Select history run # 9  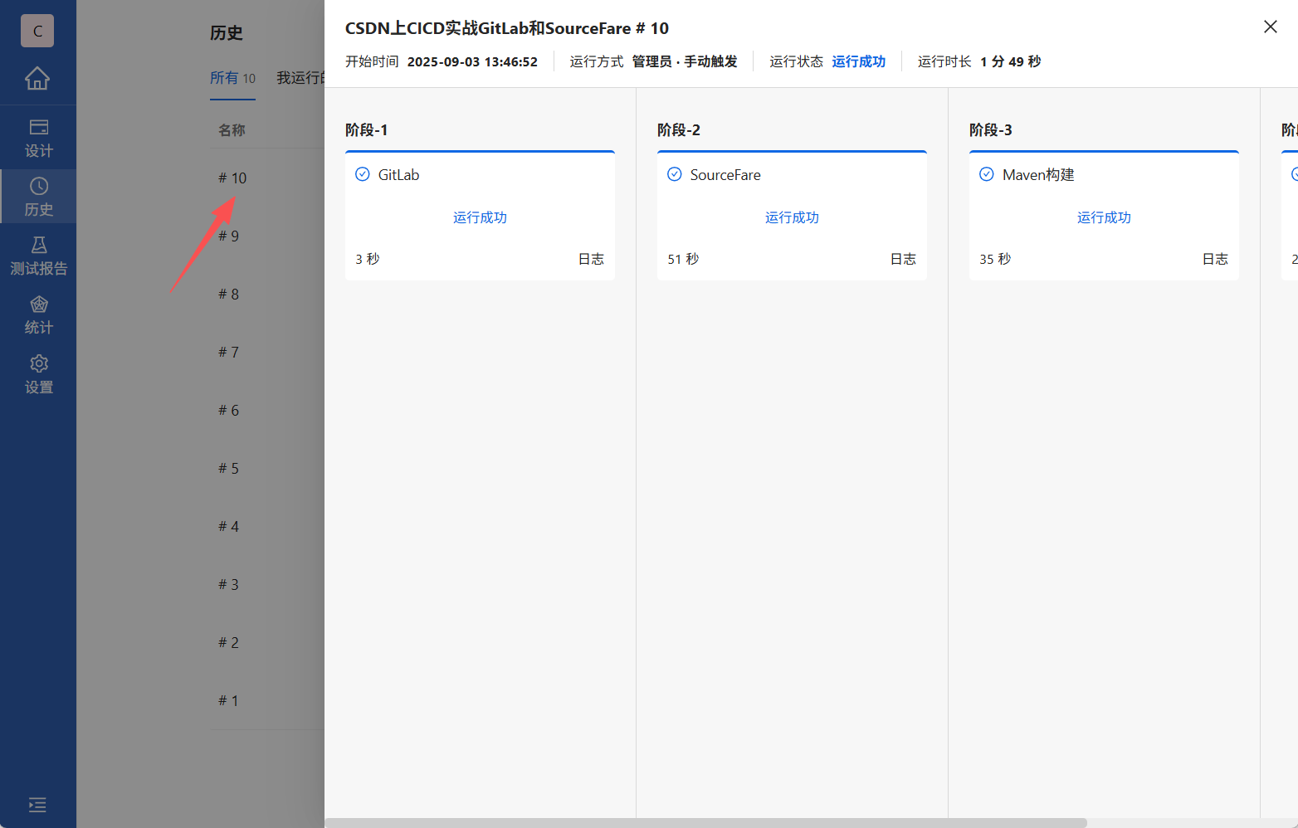(228, 236)
